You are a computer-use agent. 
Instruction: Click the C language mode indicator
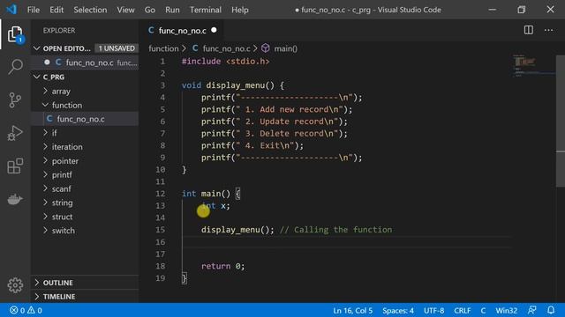click(x=483, y=310)
